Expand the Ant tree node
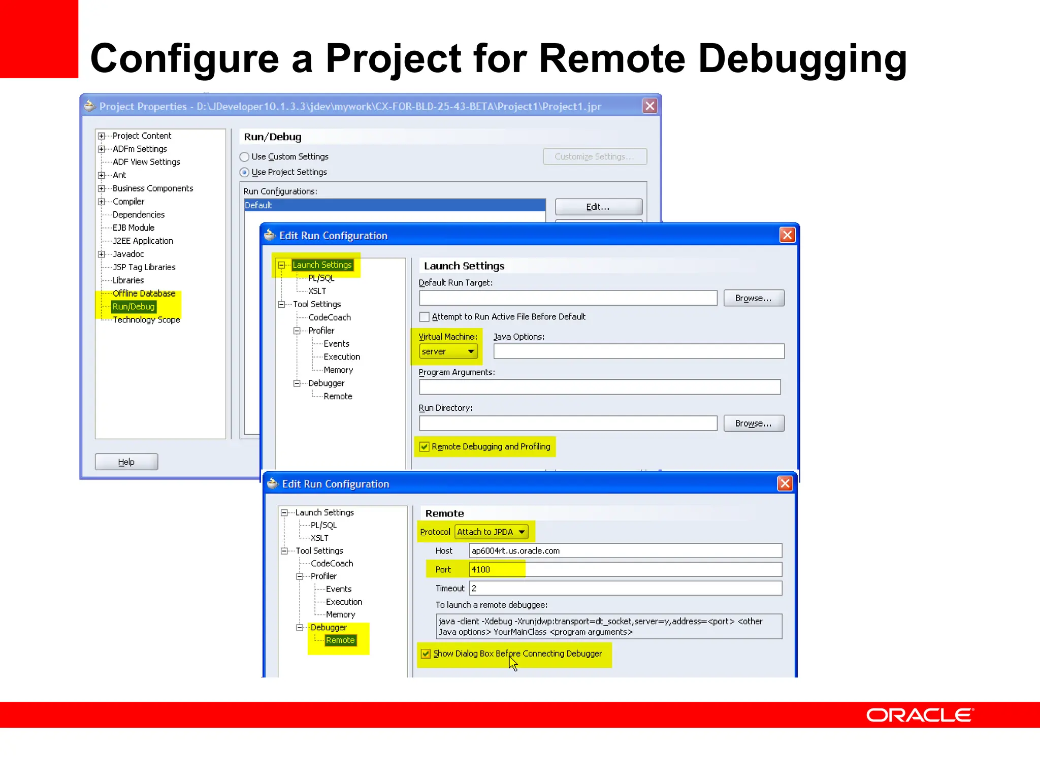The width and height of the screenshot is (1040, 780). 102,176
